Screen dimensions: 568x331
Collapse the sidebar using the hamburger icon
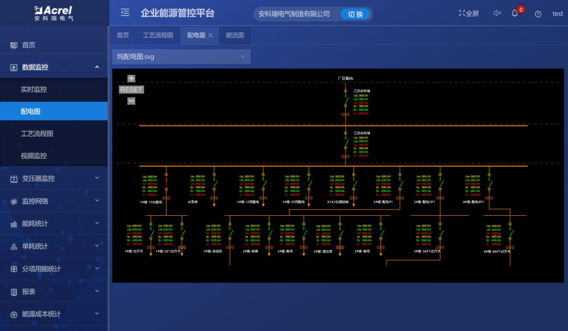coord(126,14)
